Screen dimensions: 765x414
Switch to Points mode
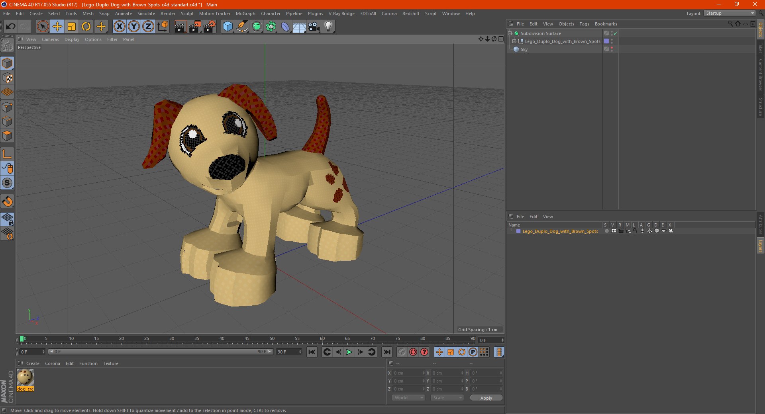(7, 107)
